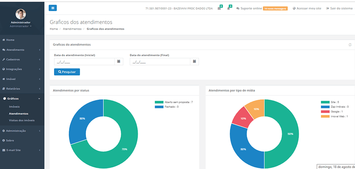This screenshot has height=169, width=355.
Task: Open the Relatórios sidebar menu
Action: click(13, 89)
